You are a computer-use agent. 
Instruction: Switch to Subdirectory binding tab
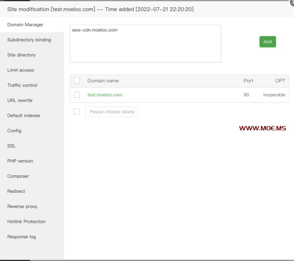click(x=29, y=40)
